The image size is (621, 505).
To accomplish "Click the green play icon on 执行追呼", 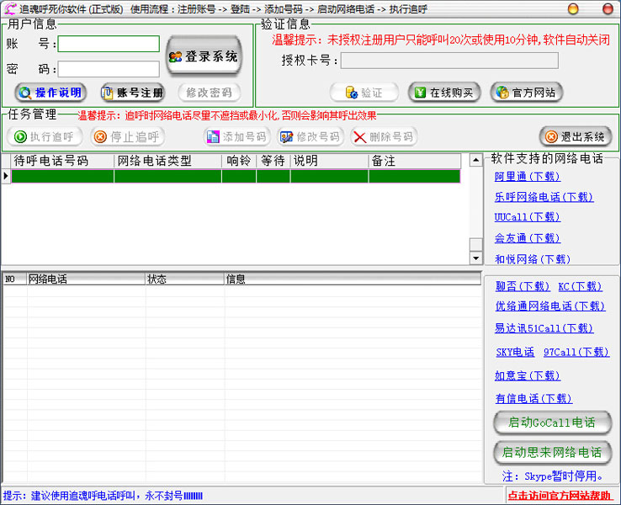I will point(20,136).
